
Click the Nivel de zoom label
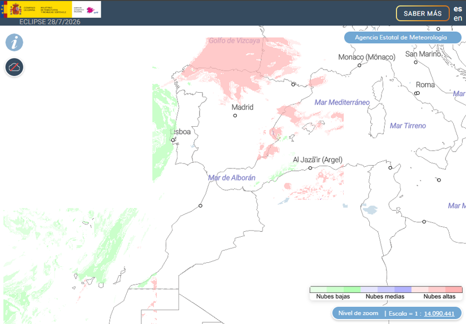pos(358,313)
